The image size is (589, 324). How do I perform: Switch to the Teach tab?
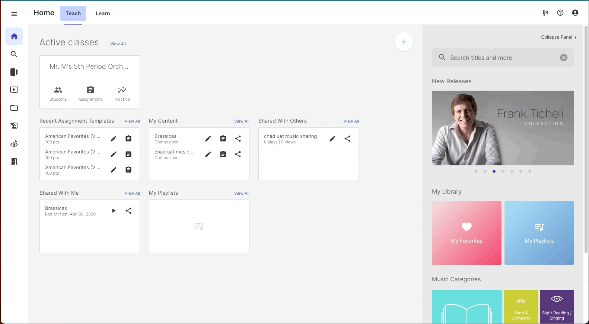73,13
